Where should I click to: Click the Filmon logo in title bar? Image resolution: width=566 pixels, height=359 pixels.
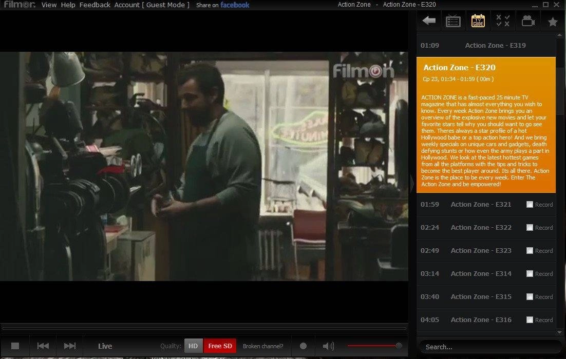pyautogui.click(x=19, y=4)
